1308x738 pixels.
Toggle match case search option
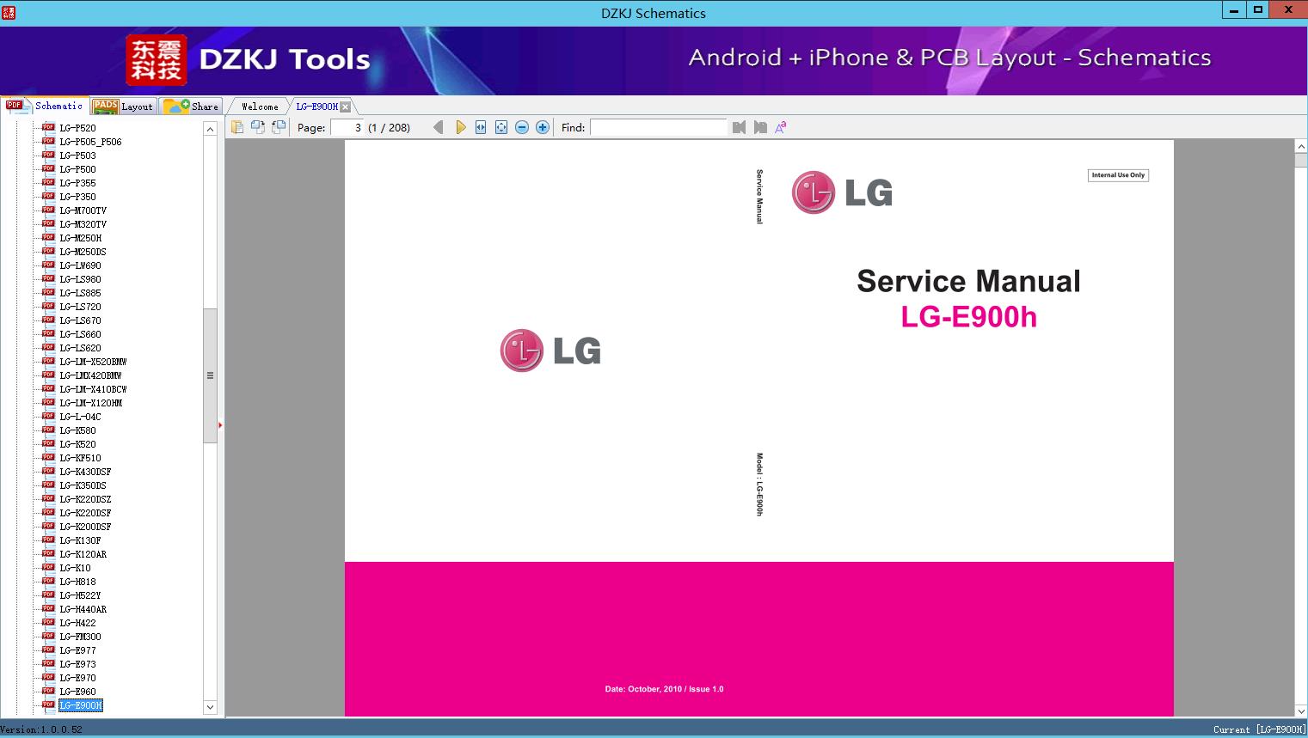point(781,127)
